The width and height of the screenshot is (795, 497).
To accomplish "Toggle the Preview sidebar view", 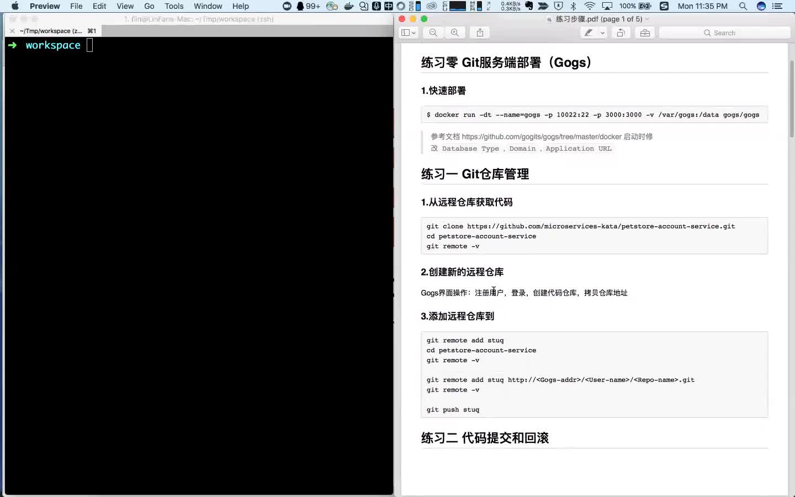I will tap(405, 33).
